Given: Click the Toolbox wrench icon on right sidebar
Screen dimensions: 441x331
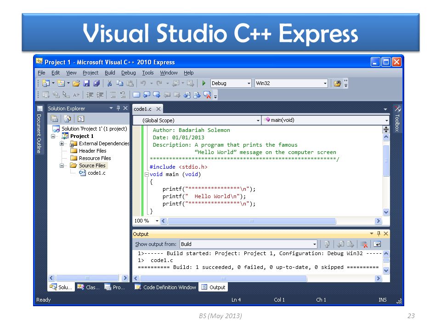Looking at the screenshot, I should [x=397, y=108].
